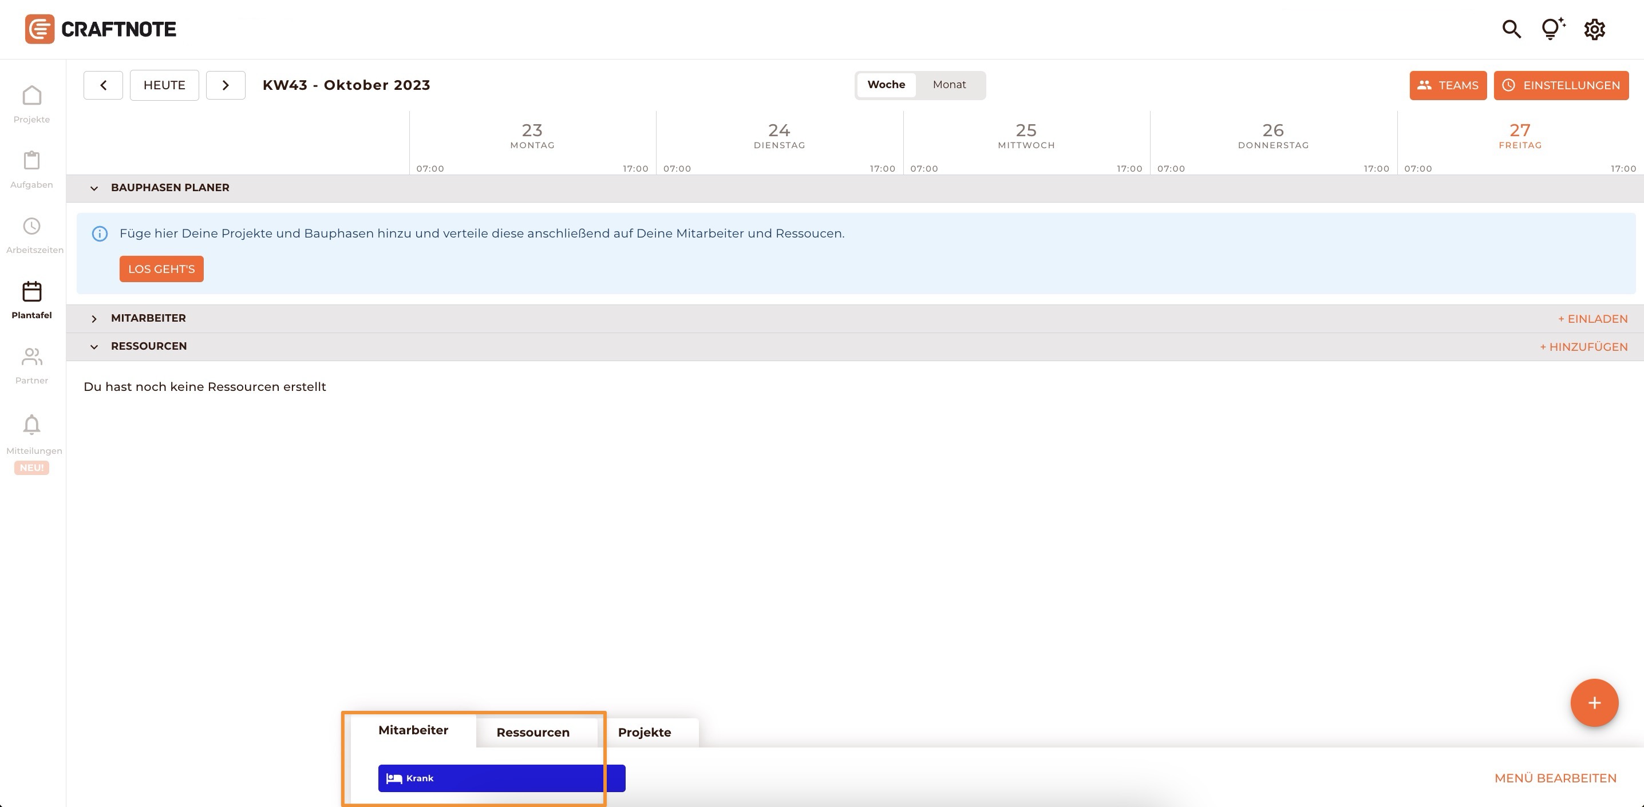Open the search magnifier icon
The height and width of the screenshot is (807, 1644).
(1511, 29)
